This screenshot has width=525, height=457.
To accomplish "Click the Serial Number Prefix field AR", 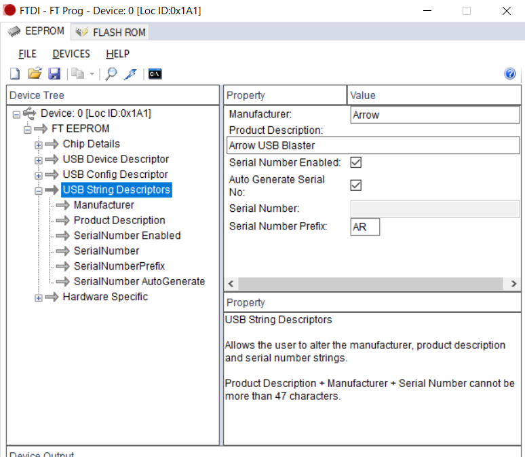I will pos(365,227).
